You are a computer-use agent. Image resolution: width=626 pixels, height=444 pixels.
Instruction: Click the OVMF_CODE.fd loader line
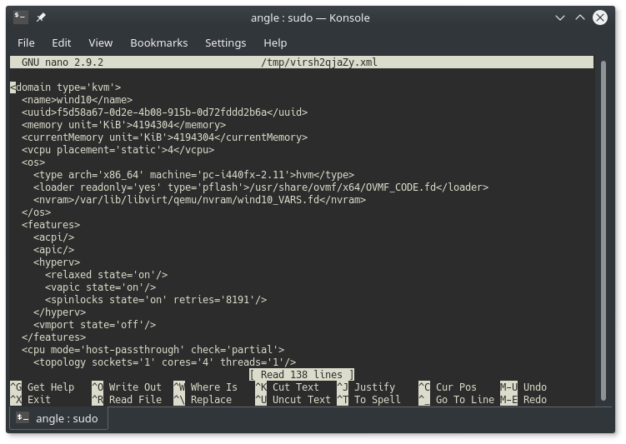(x=260, y=187)
